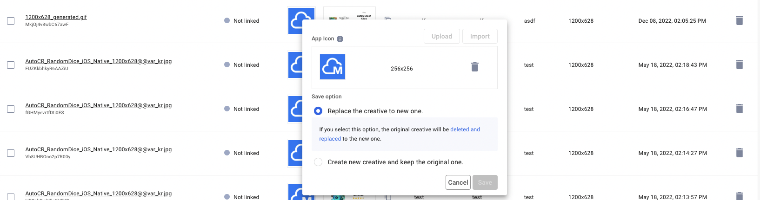
Task: Click the Save button in dialog
Action: pyautogui.click(x=485, y=182)
